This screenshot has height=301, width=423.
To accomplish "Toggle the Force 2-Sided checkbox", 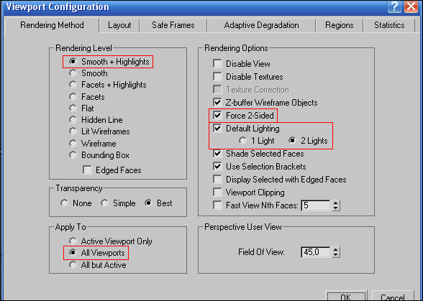I will pyautogui.click(x=217, y=116).
